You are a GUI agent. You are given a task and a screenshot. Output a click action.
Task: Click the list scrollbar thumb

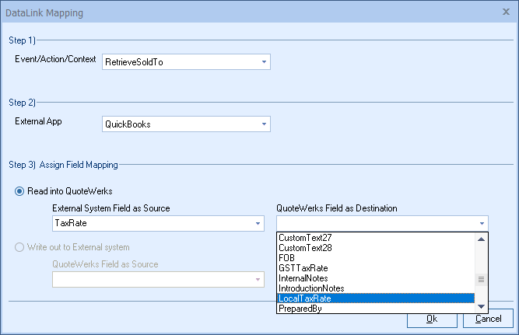tap(482, 279)
